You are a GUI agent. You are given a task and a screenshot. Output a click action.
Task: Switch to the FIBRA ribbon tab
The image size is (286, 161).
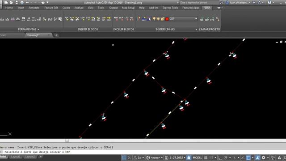coord(207,8)
